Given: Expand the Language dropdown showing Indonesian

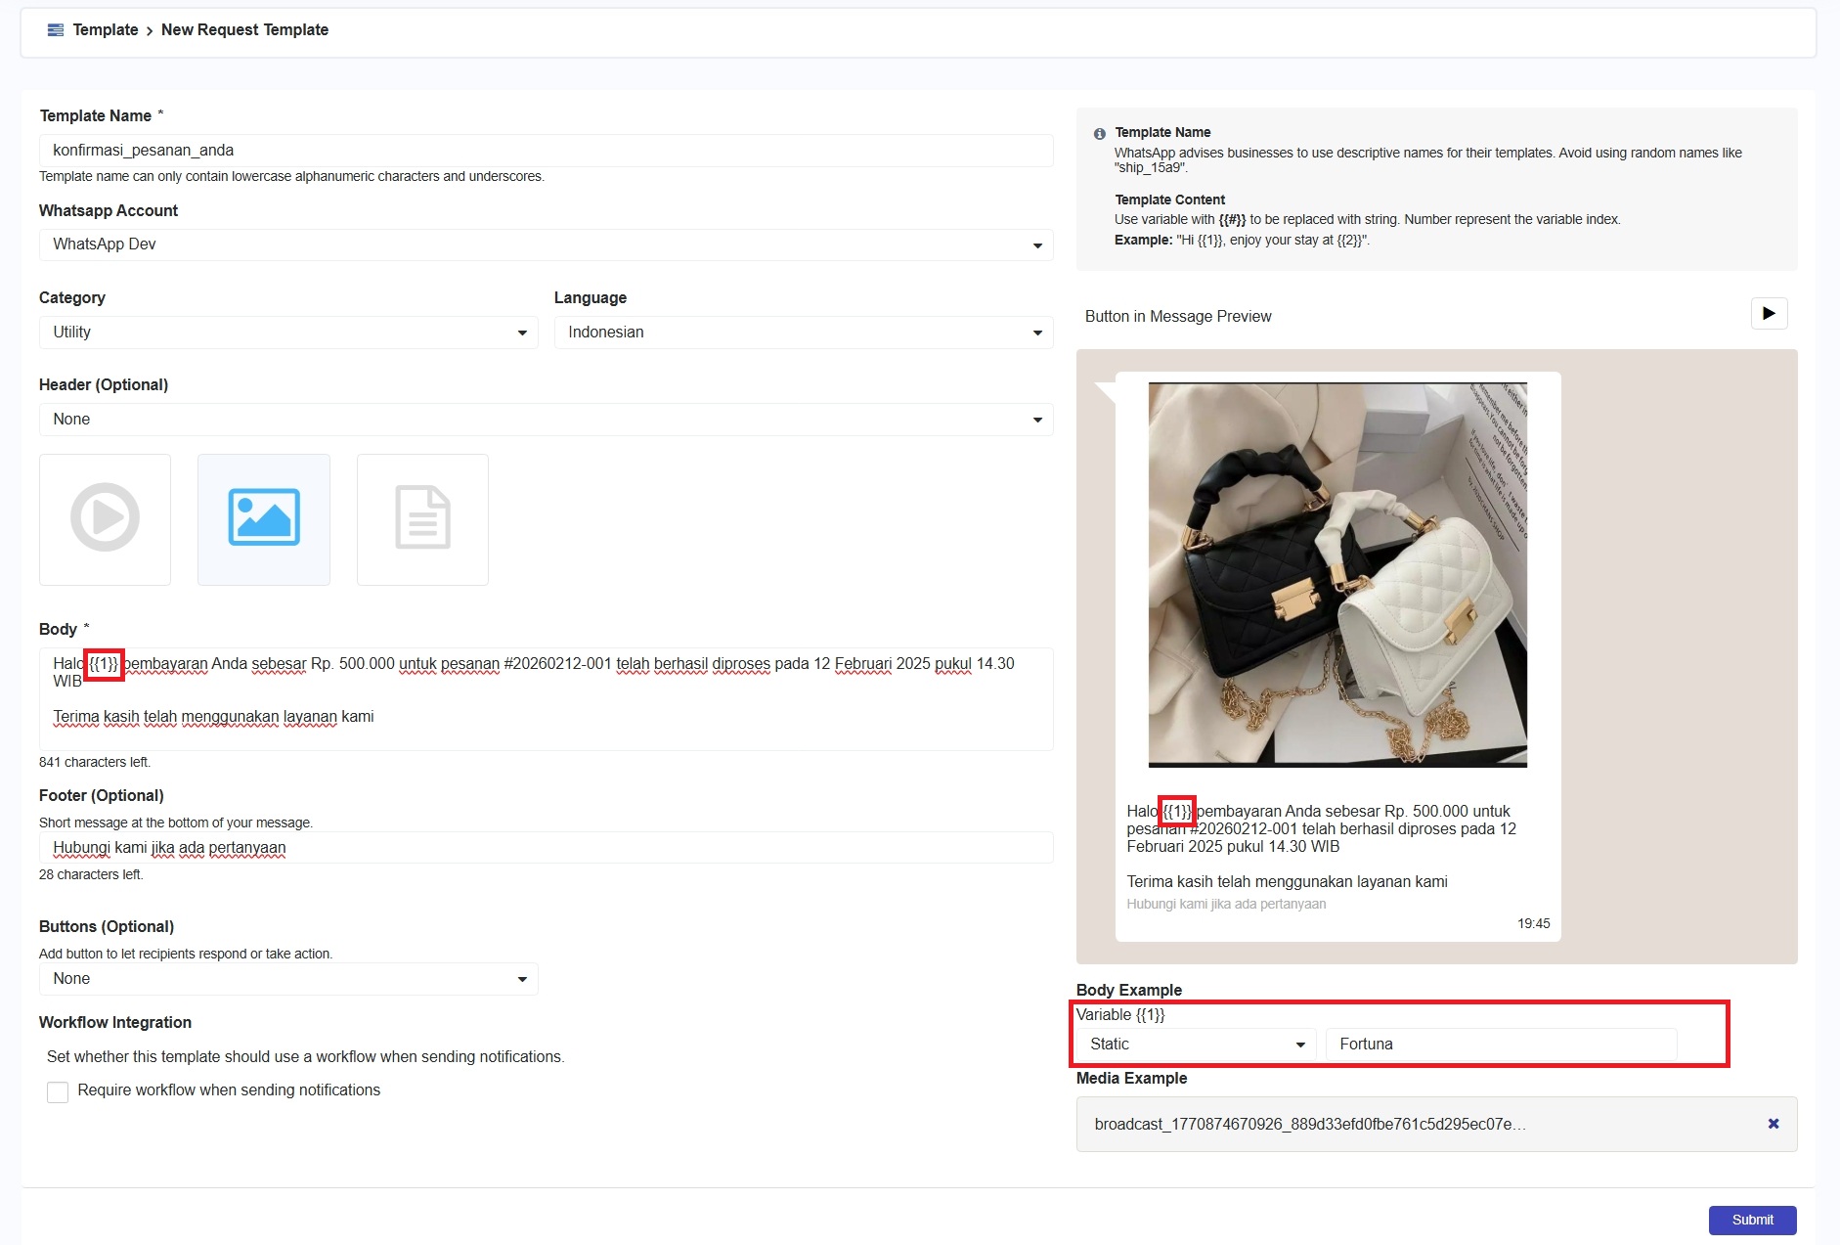Looking at the screenshot, I should coord(803,333).
